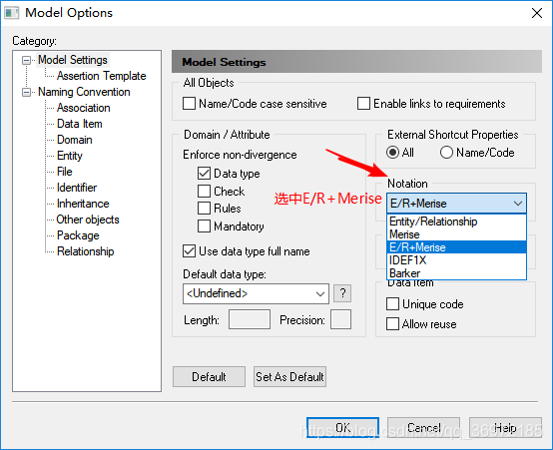Choose Barker notation from list
The image size is (553, 450).
tap(457, 273)
